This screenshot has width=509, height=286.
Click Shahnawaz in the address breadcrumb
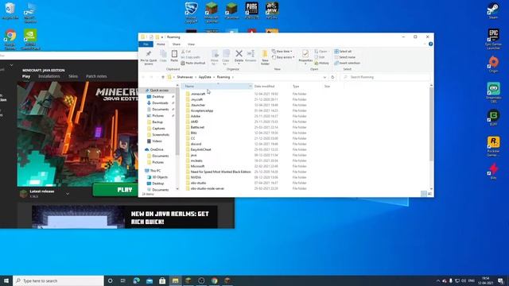click(185, 77)
